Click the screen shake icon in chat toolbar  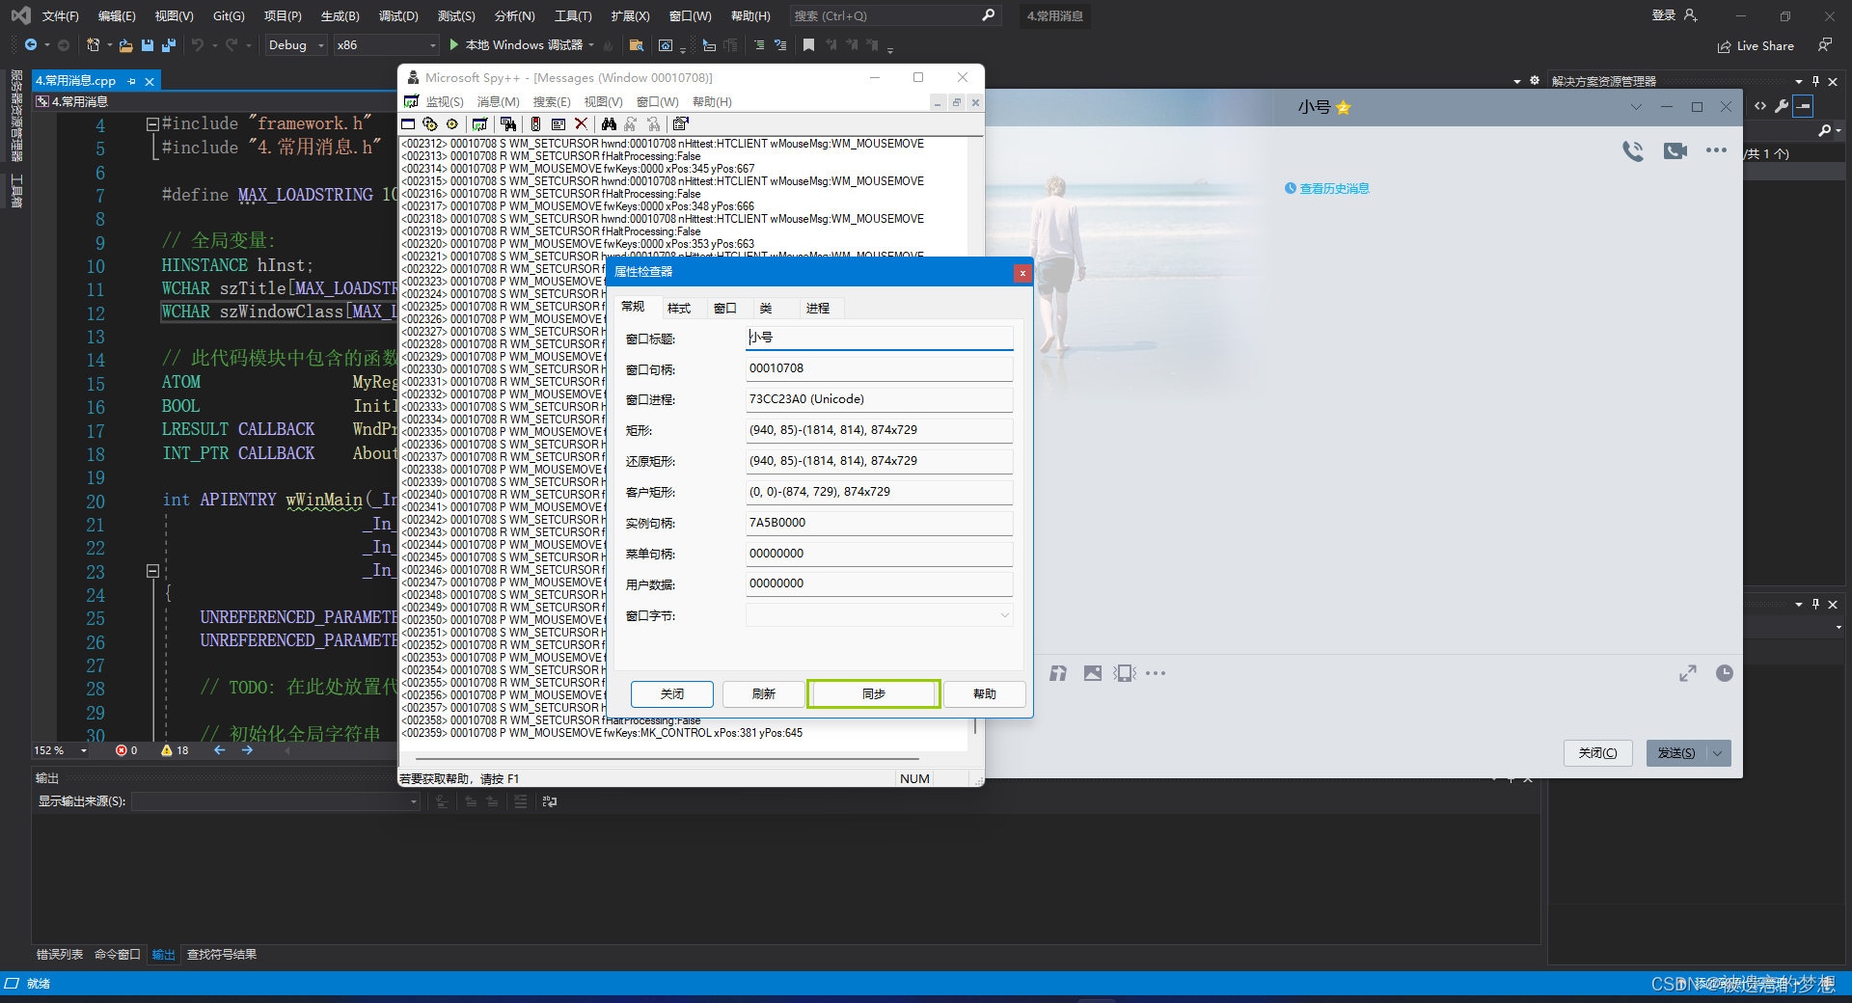pos(1125,673)
